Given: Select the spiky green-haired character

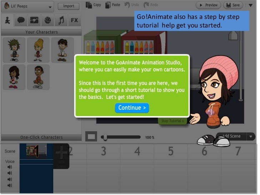Looking at the screenshot, I should click(x=14, y=50).
